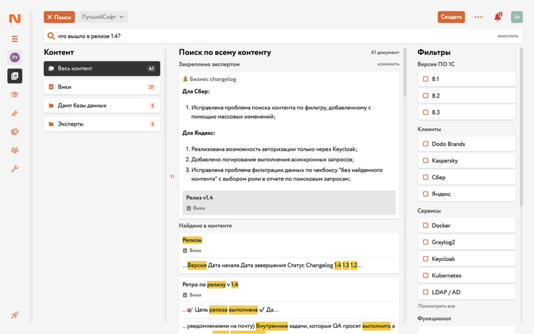This screenshot has height=334, width=534.
Task: Open the users group section
Action: 15,150
